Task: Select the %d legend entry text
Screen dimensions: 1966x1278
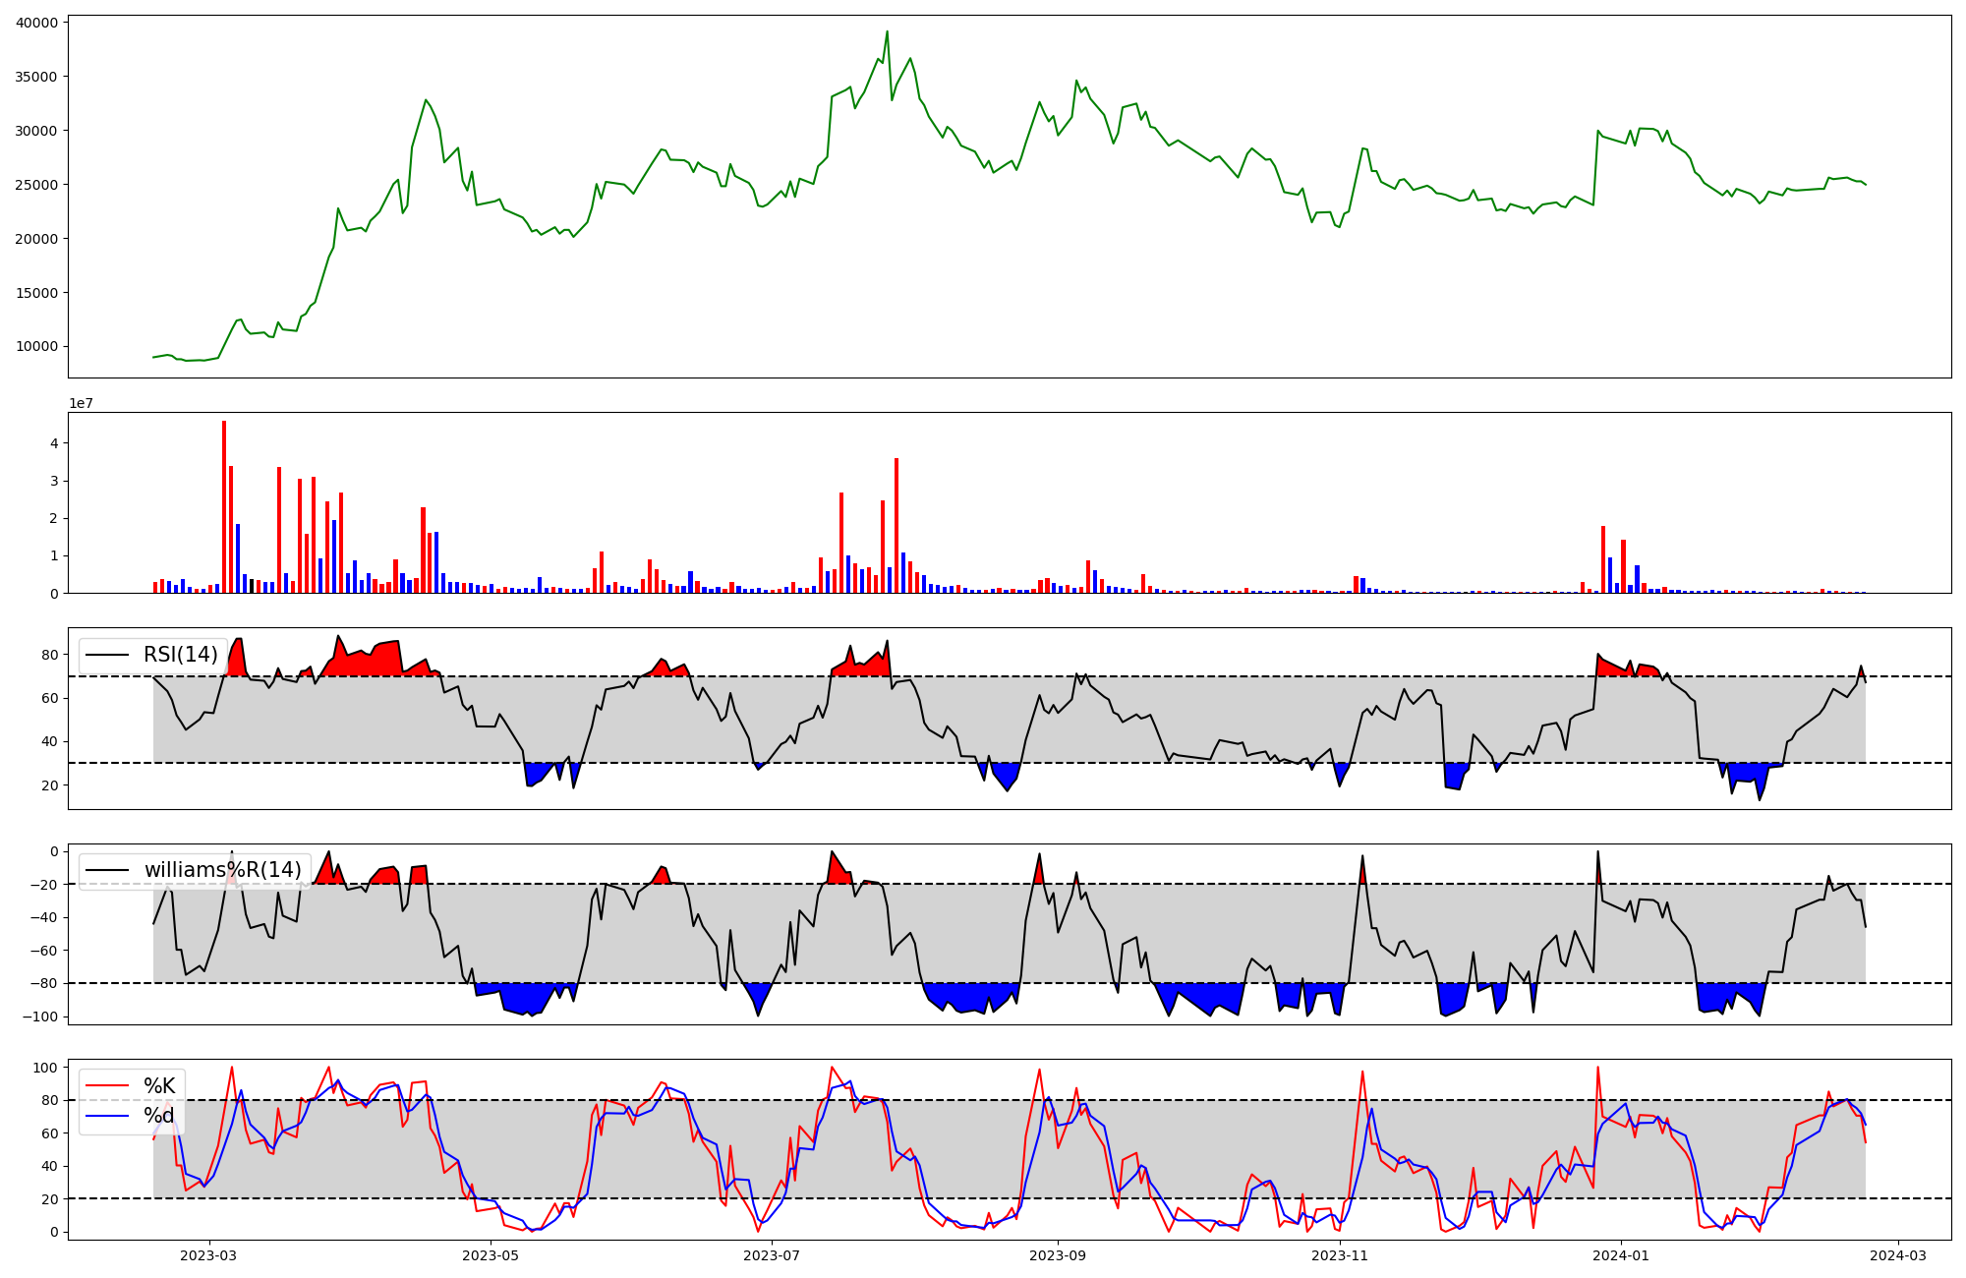Action: pyautogui.click(x=159, y=1116)
